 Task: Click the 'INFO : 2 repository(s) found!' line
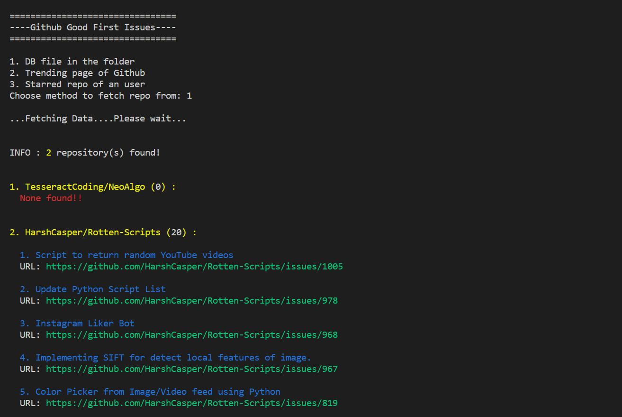coord(85,153)
